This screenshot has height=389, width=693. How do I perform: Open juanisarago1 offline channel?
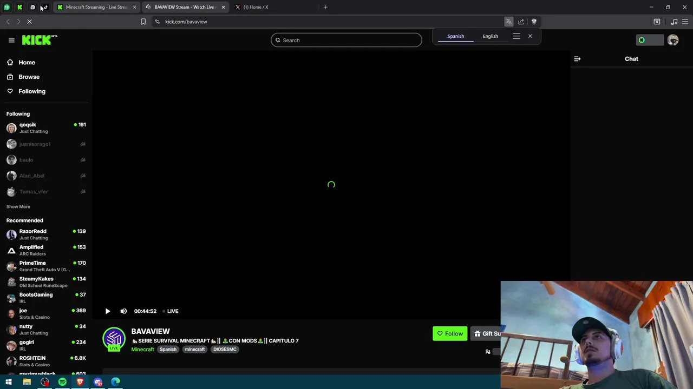point(46,144)
